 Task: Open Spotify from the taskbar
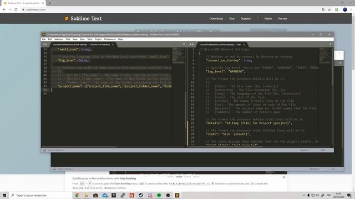point(159,195)
